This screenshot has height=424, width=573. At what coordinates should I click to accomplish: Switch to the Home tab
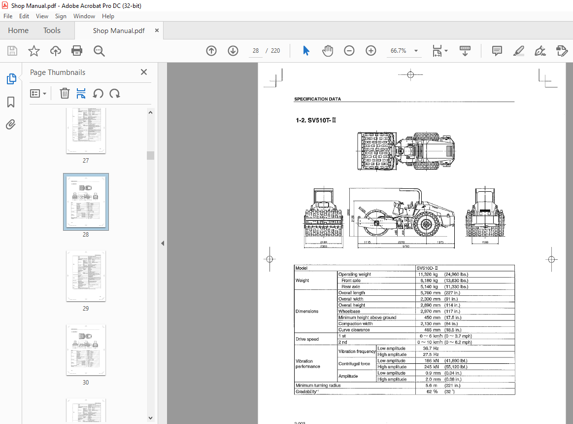point(18,31)
